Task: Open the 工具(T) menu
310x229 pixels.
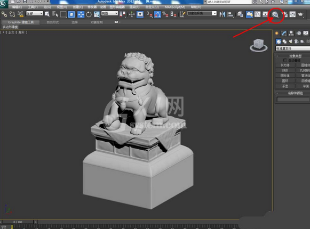Action: (x=33, y=7)
